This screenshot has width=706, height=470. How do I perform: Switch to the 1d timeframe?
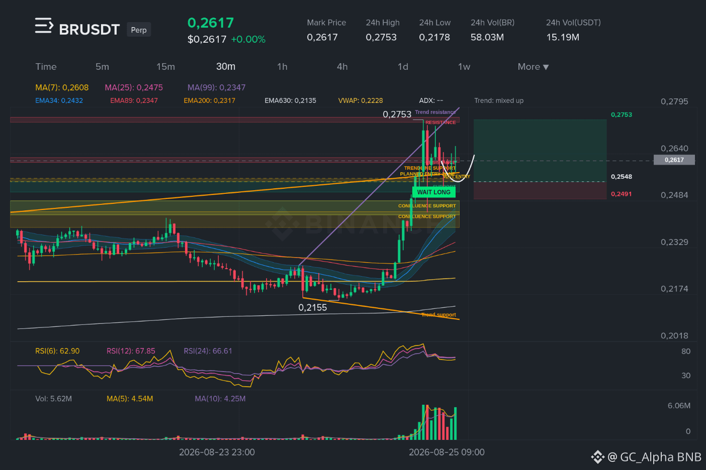click(403, 67)
